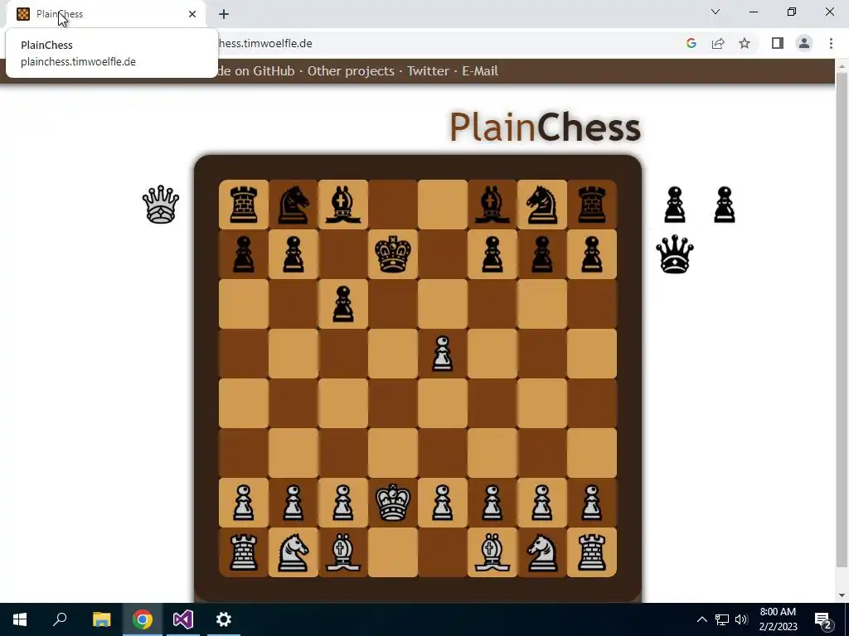Select the white pawn on c2

coord(343,503)
